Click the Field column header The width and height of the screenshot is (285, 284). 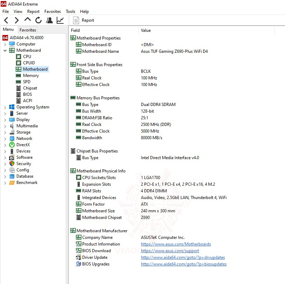click(104, 30)
